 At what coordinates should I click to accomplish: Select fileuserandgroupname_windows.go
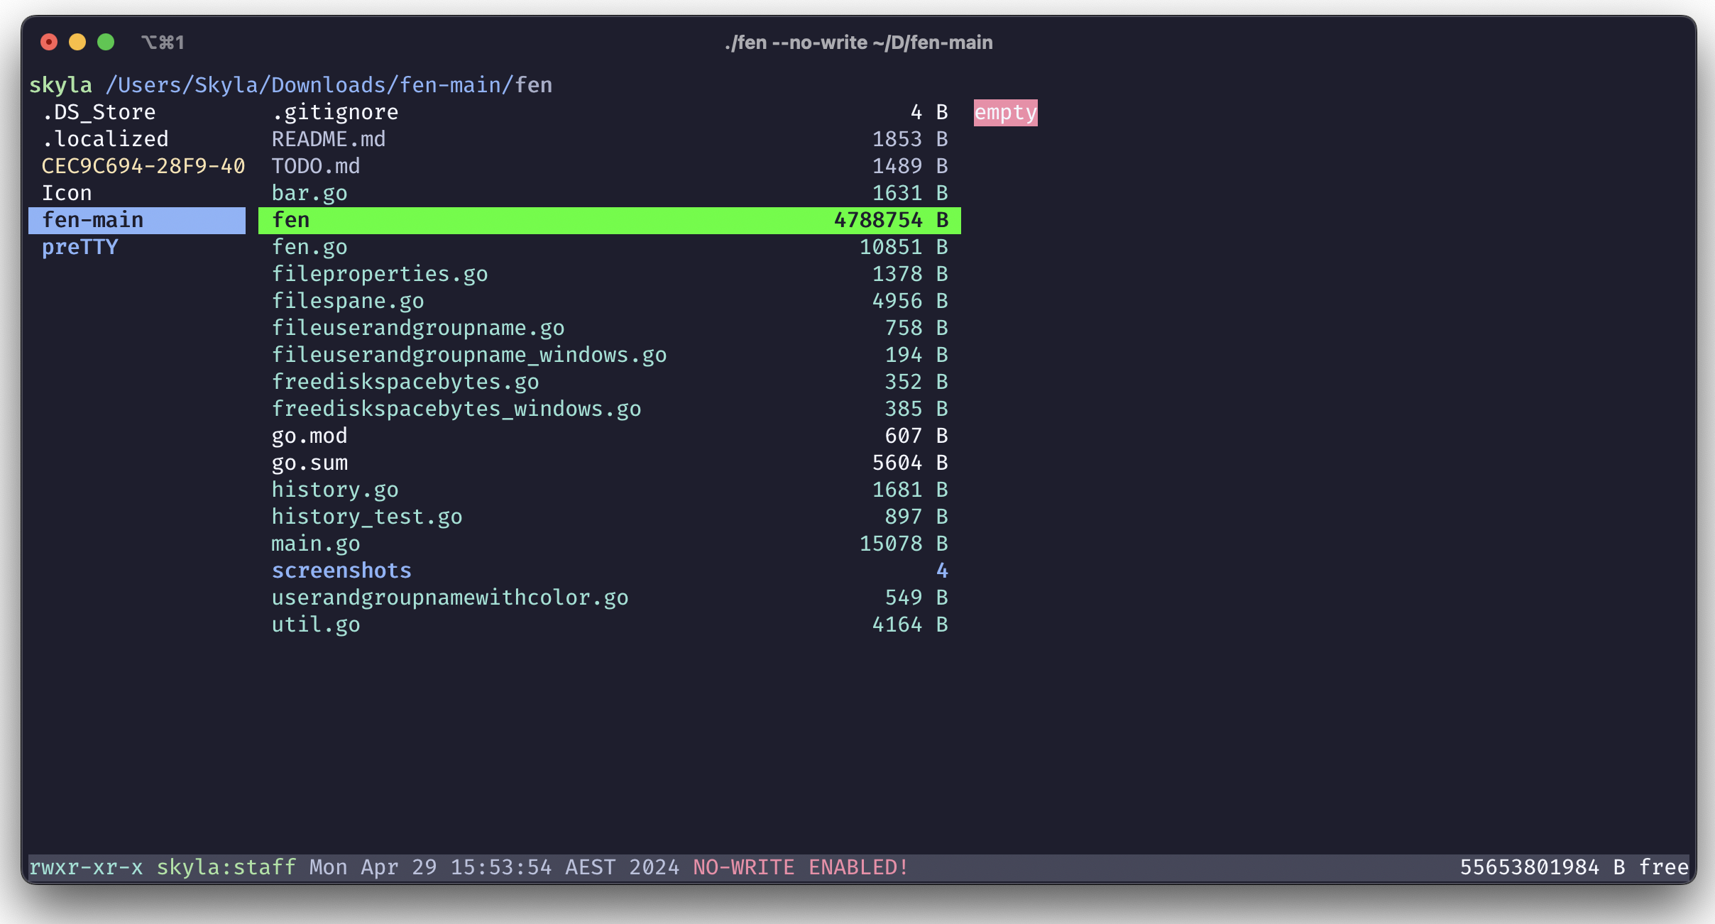tap(610, 355)
